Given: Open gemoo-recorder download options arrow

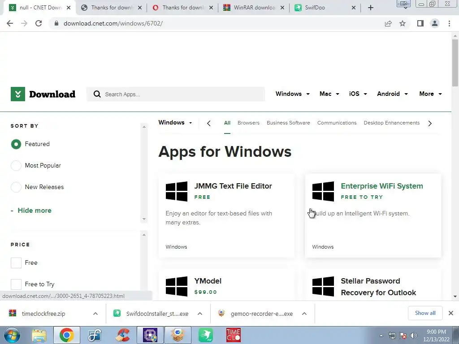Looking at the screenshot, I should click(304, 314).
